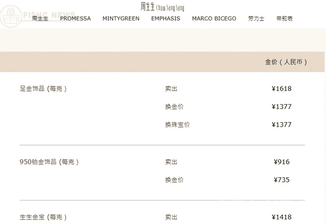The image size is (326, 224).
Task: Open the EMPHASIS navigation link
Action: click(x=165, y=19)
